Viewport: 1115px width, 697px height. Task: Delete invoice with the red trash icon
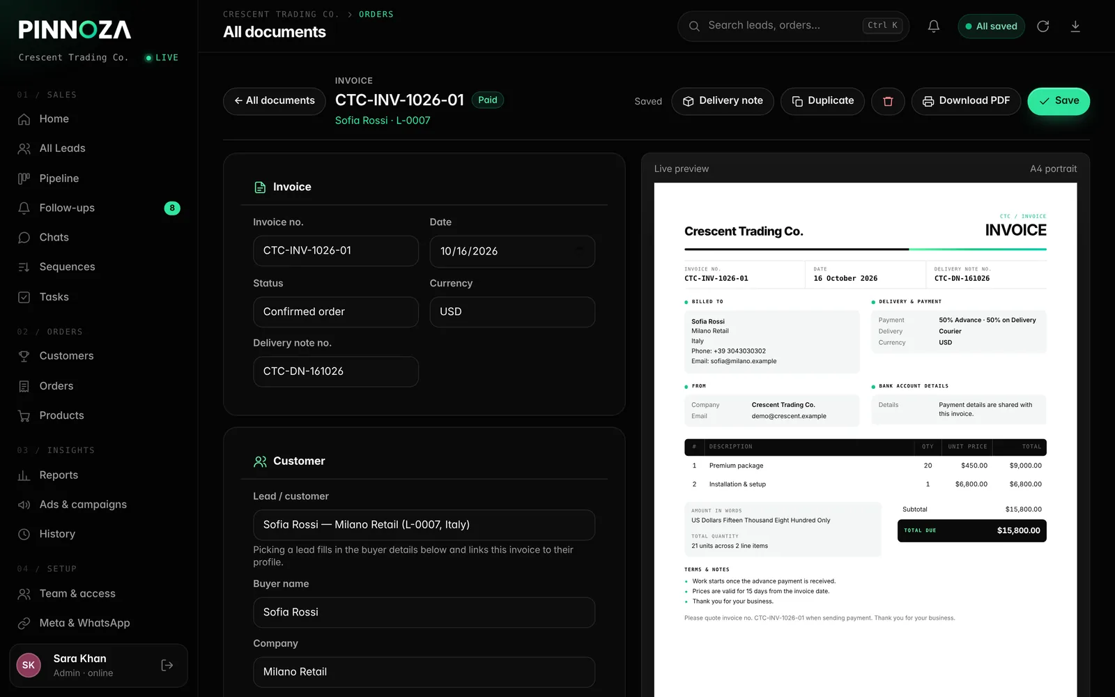click(888, 101)
